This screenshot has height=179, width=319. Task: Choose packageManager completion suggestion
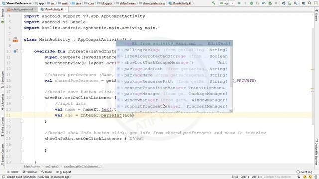click(173, 94)
